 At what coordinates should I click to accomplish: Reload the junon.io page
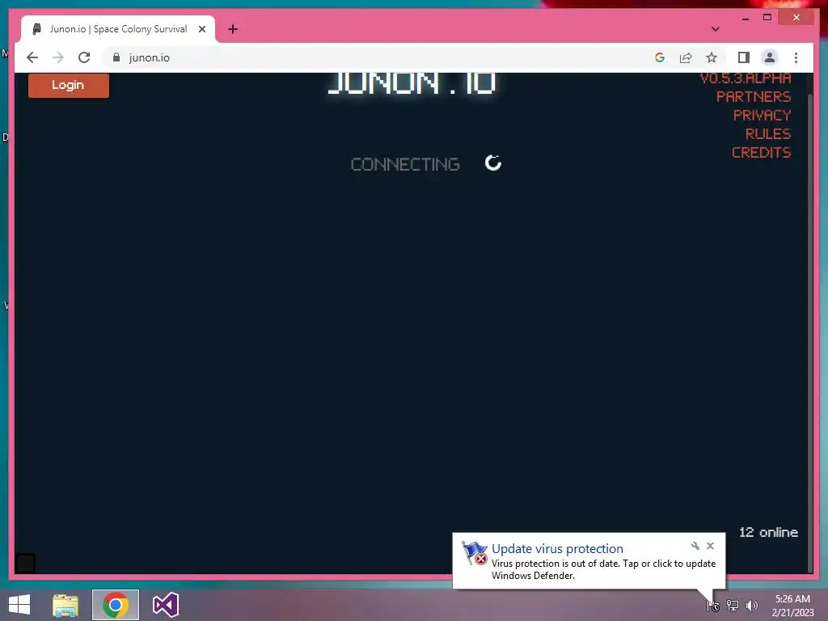click(84, 57)
